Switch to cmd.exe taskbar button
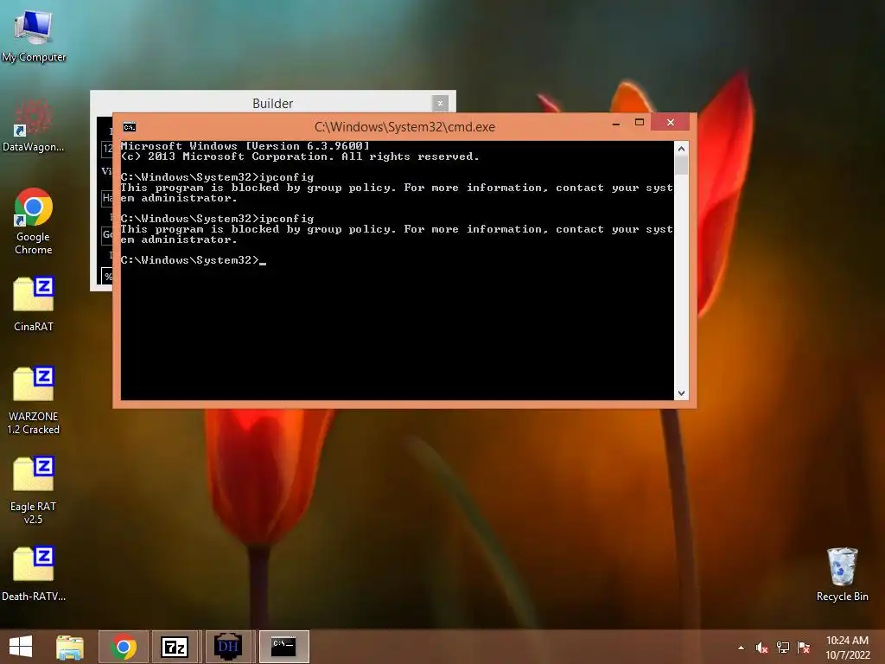Viewport: 885px width, 664px height. (x=283, y=647)
